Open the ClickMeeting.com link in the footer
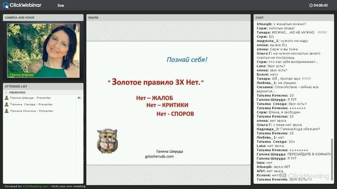 pyautogui.click(x=35, y=186)
